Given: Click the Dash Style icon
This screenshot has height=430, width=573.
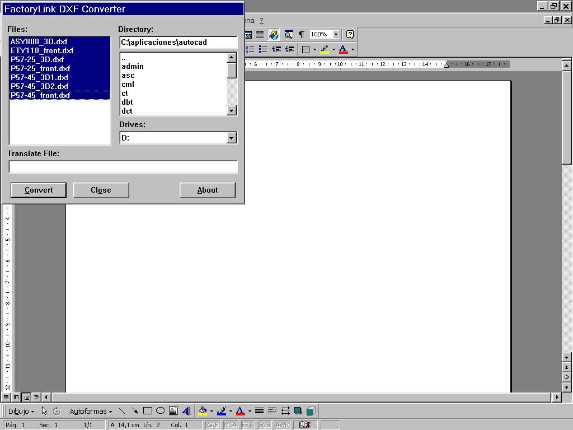Looking at the screenshot, I should (273, 411).
